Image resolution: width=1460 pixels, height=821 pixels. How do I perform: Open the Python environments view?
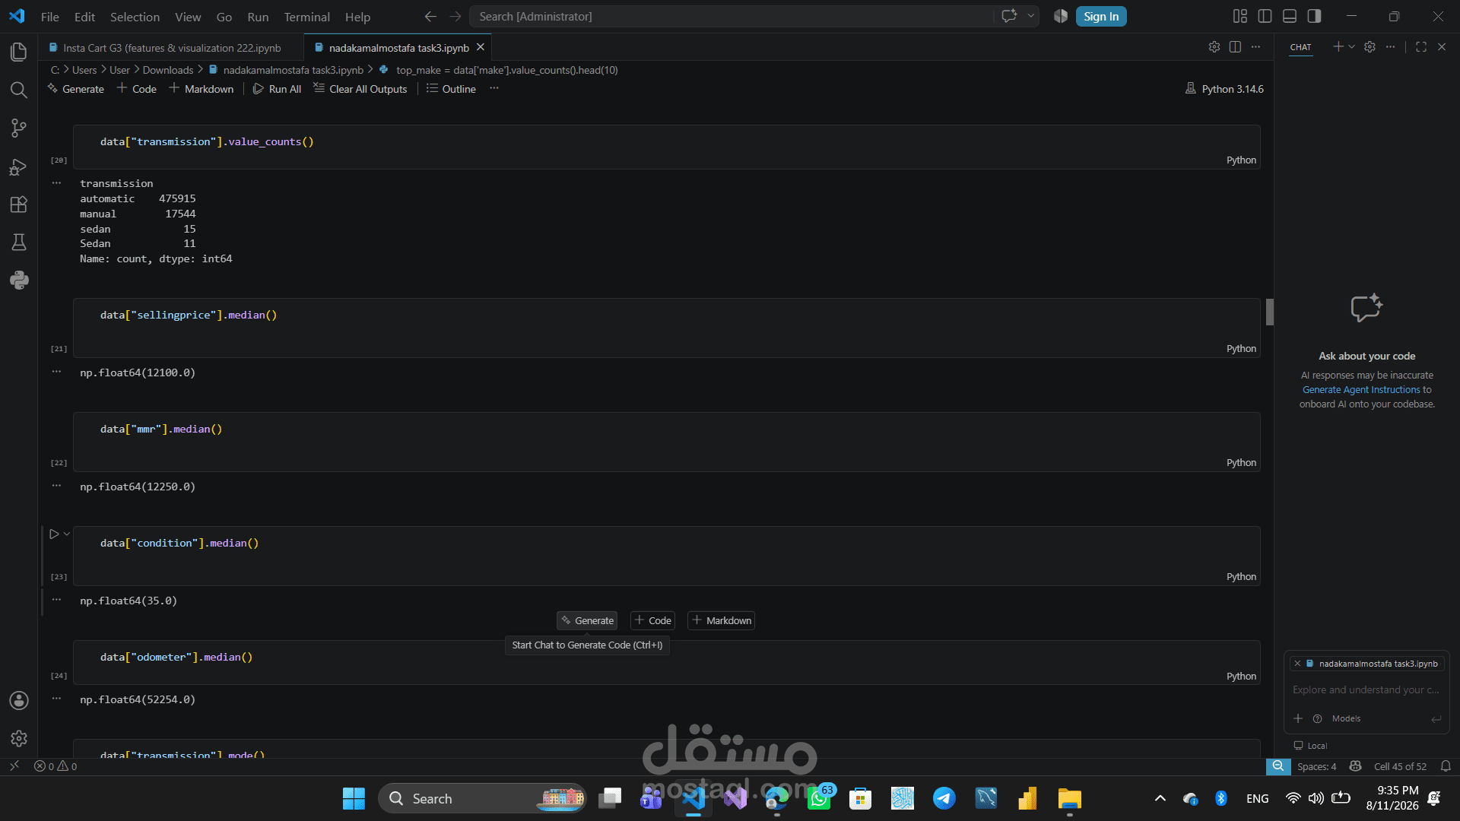tap(19, 281)
